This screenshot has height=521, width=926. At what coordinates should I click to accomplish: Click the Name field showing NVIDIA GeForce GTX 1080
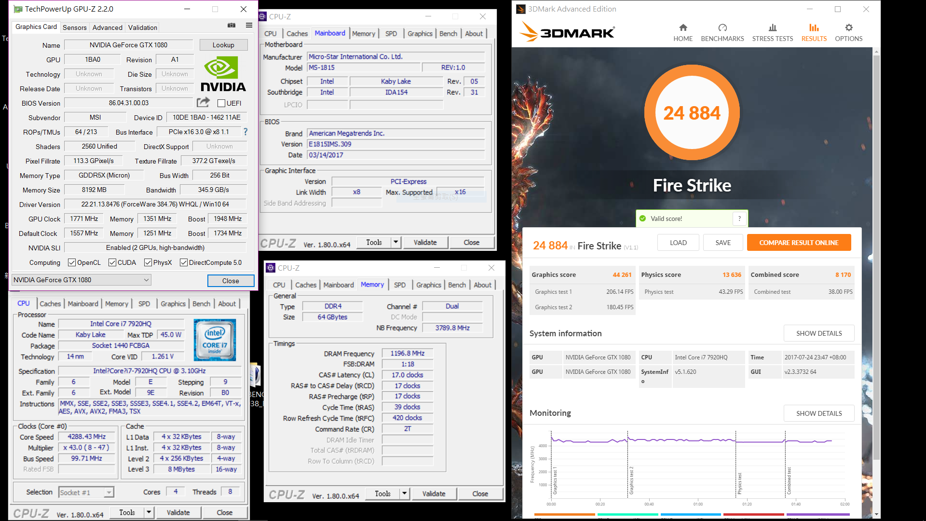tap(128, 45)
